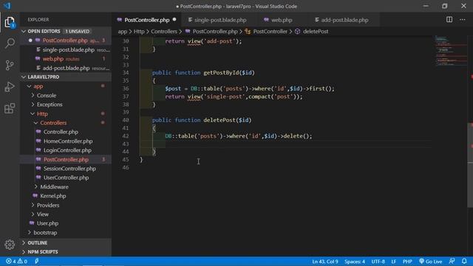Select add-post.blade.php in Open Editors list

click(x=66, y=68)
